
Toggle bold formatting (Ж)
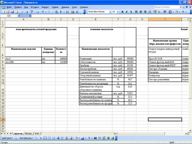click(x=122, y=12)
